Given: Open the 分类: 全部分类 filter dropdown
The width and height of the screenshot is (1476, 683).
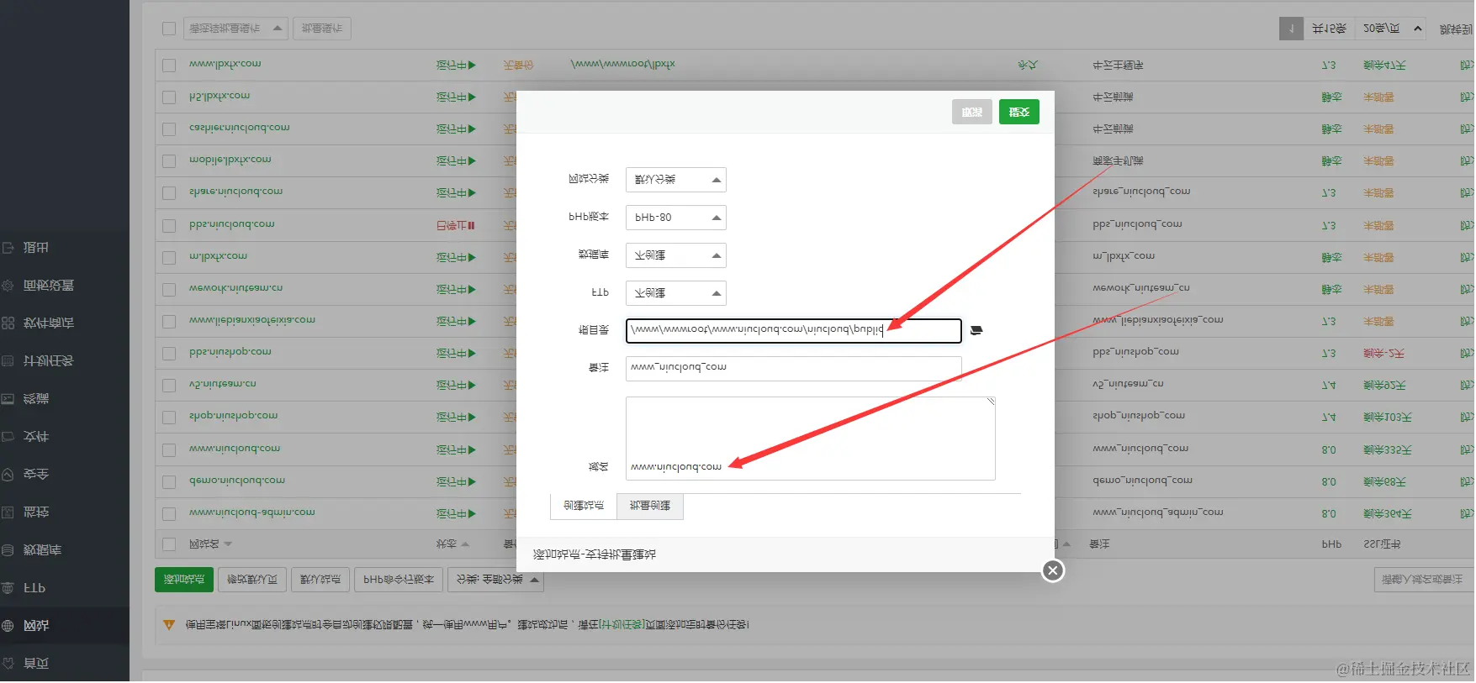Looking at the screenshot, I should click(x=496, y=580).
